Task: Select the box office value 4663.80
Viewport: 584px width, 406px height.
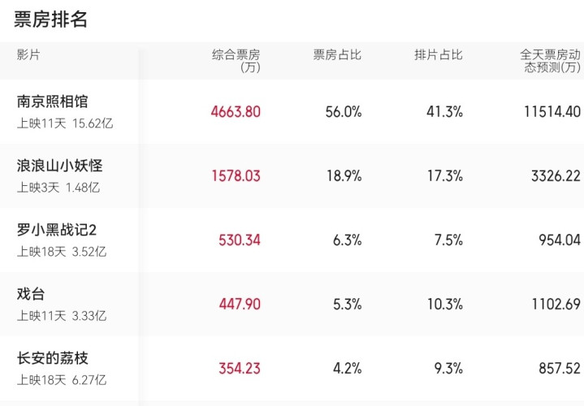Action: click(236, 112)
